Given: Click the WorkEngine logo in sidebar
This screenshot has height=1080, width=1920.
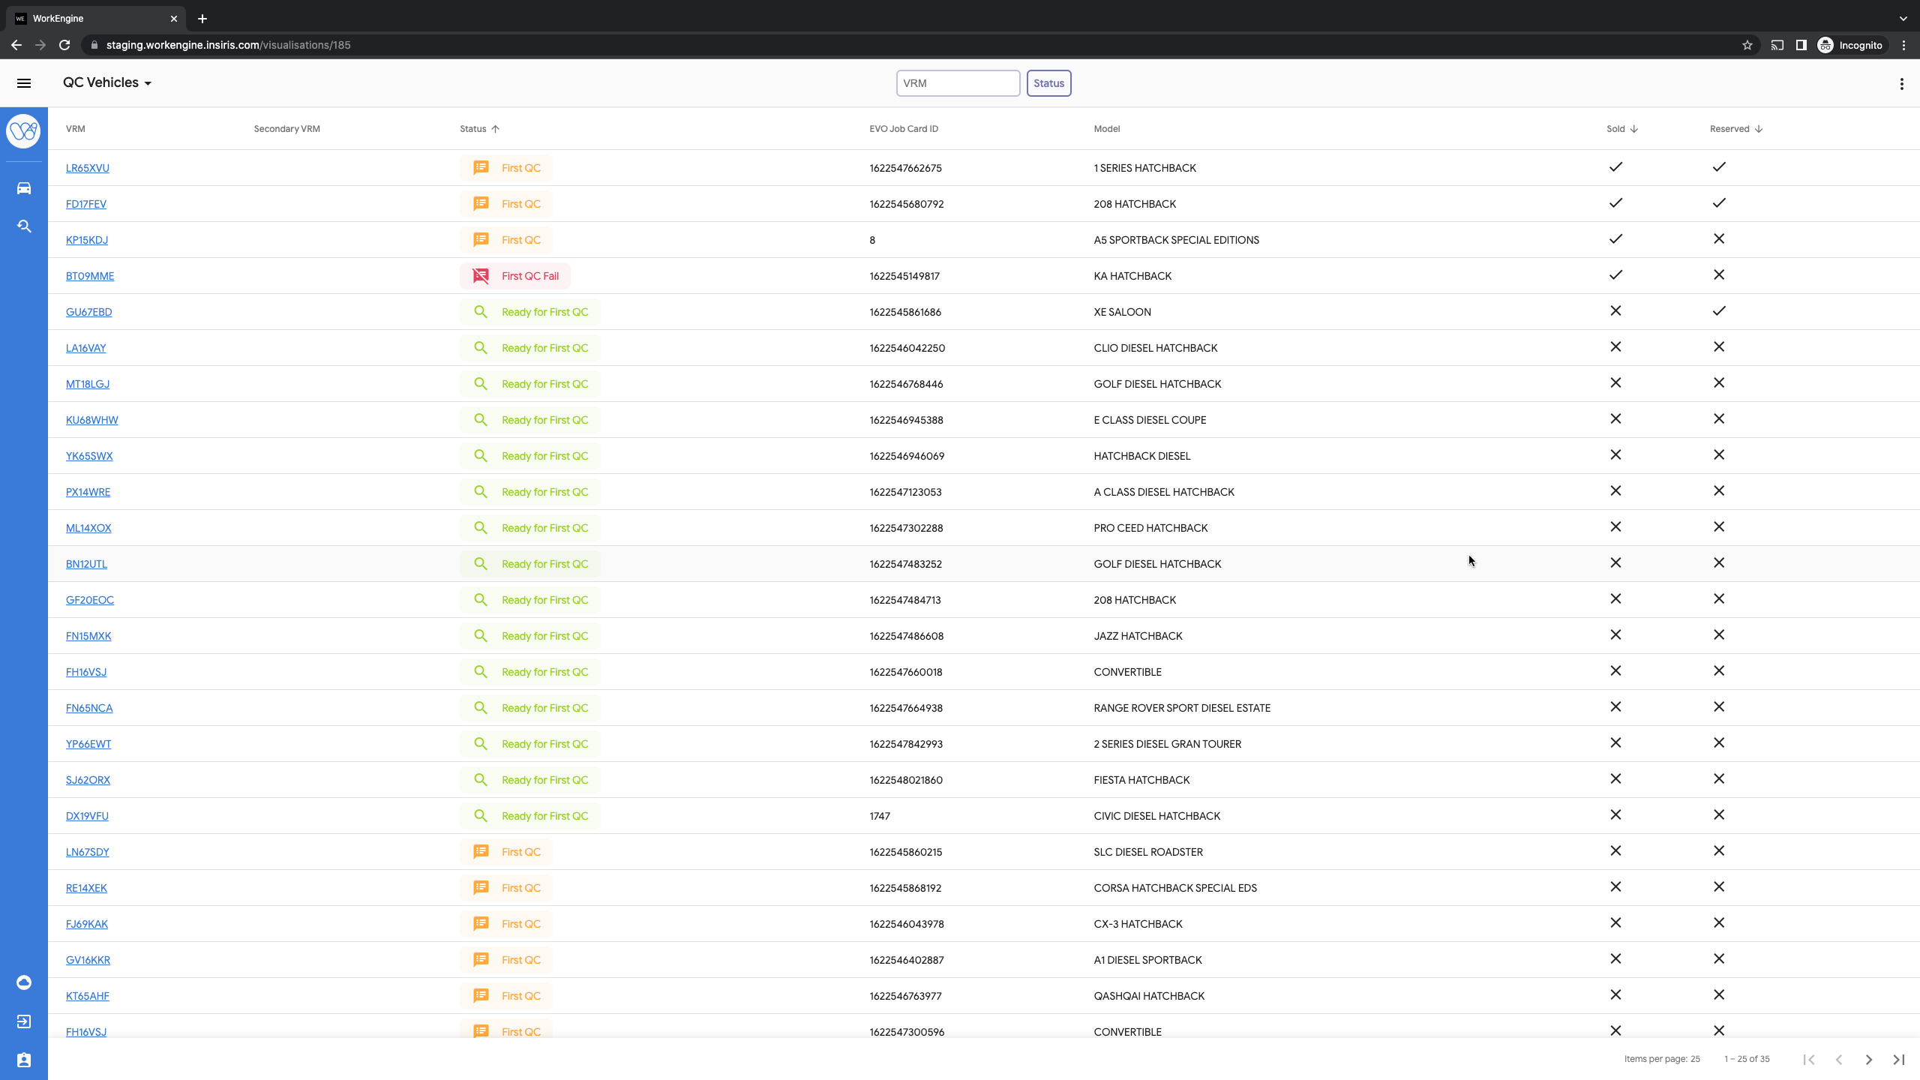Looking at the screenshot, I should [24, 131].
